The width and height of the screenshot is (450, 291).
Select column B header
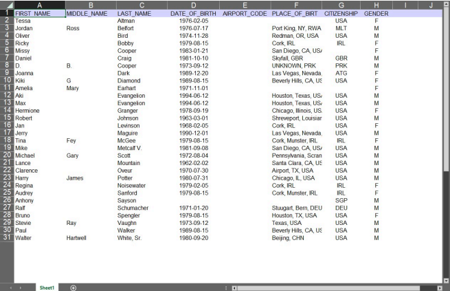click(x=91, y=6)
